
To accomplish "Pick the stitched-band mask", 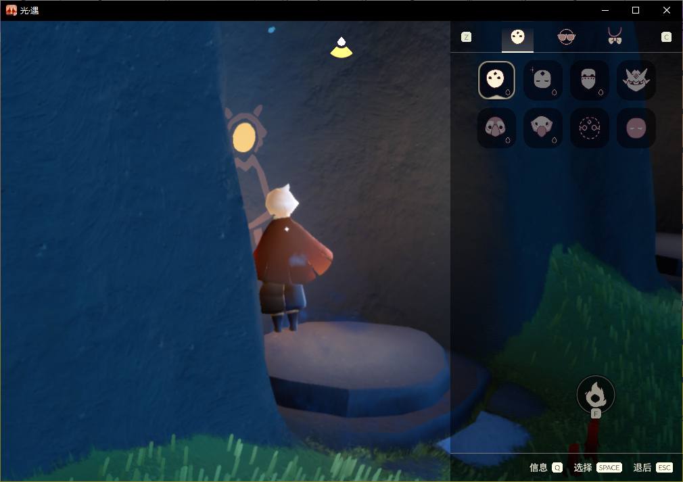I will tap(590, 80).
